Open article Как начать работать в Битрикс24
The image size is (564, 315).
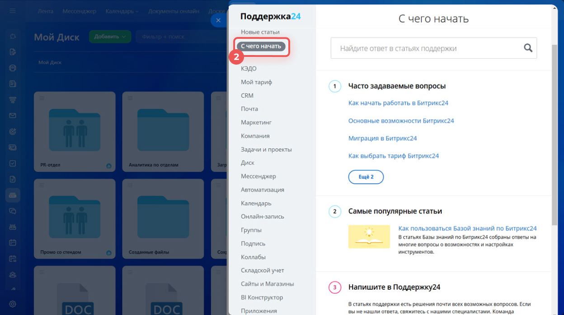398,103
